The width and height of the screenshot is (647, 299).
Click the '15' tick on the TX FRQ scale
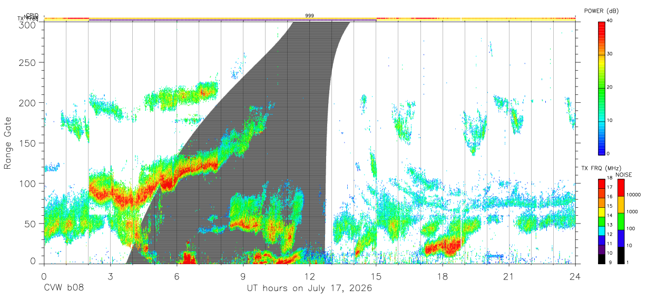click(610, 206)
